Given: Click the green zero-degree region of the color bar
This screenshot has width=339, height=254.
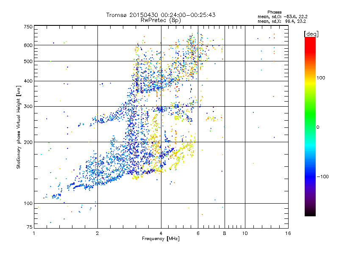Looking at the screenshot, I should [310, 127].
